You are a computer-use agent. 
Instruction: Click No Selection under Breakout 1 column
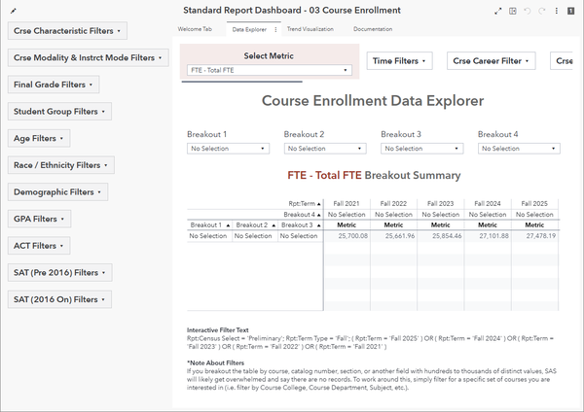(208, 236)
